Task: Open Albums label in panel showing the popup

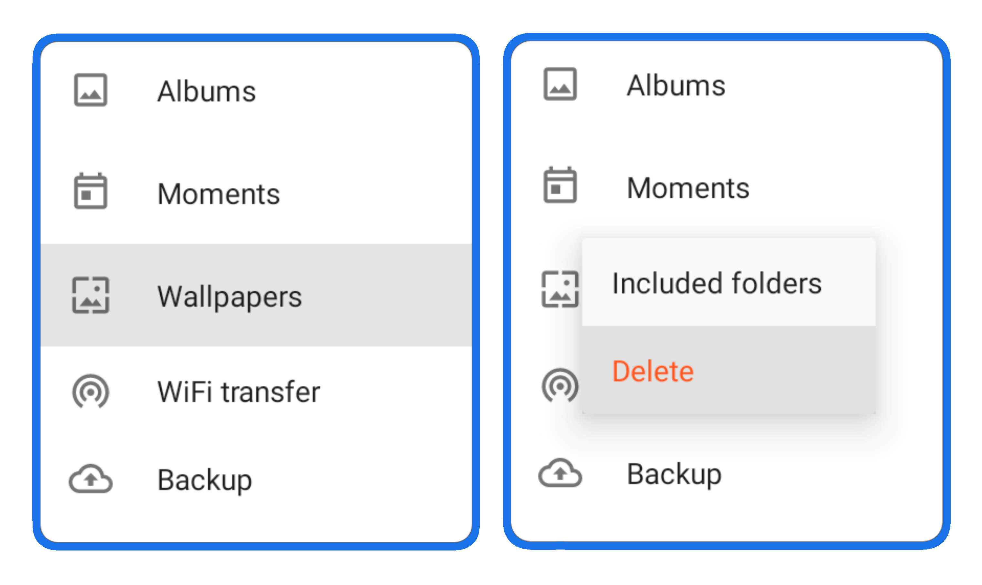Action: coord(676,85)
